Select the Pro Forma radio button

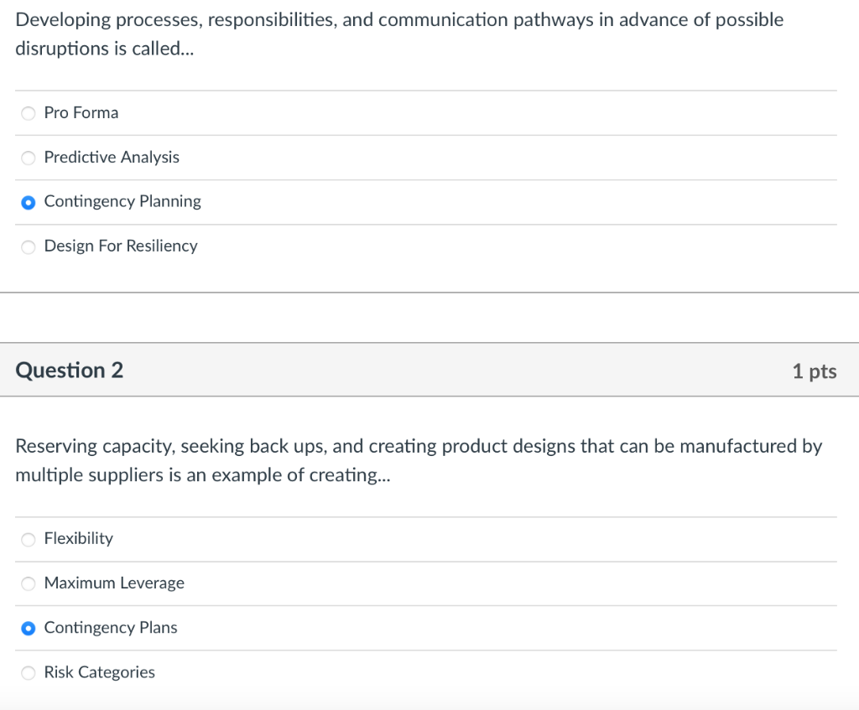(28, 113)
